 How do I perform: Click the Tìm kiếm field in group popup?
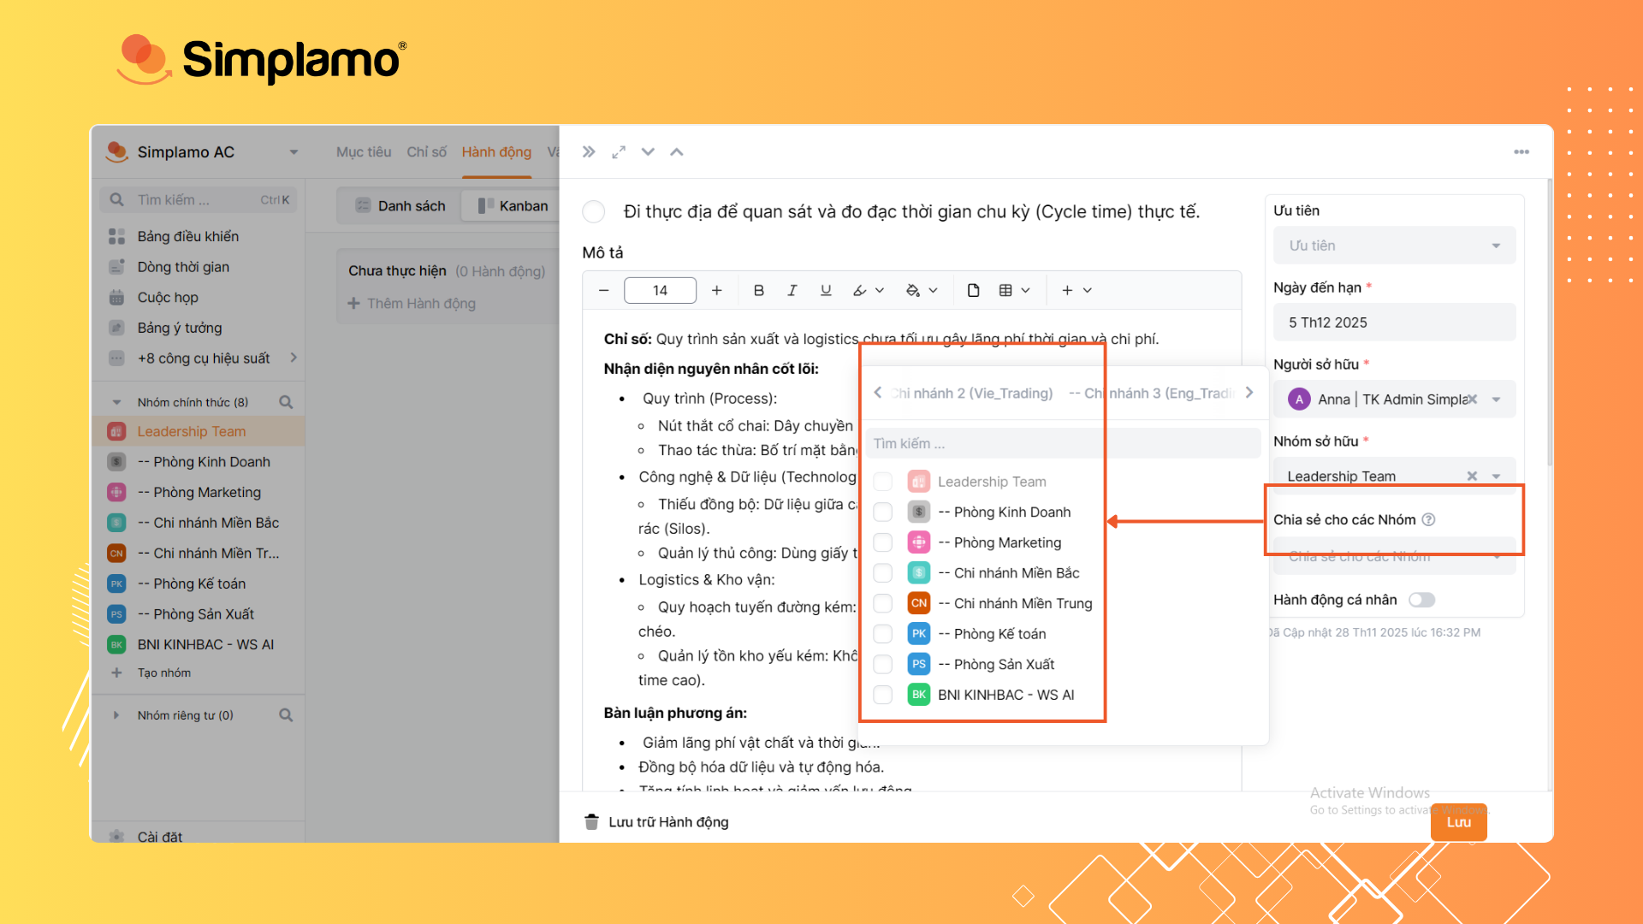click(1061, 443)
